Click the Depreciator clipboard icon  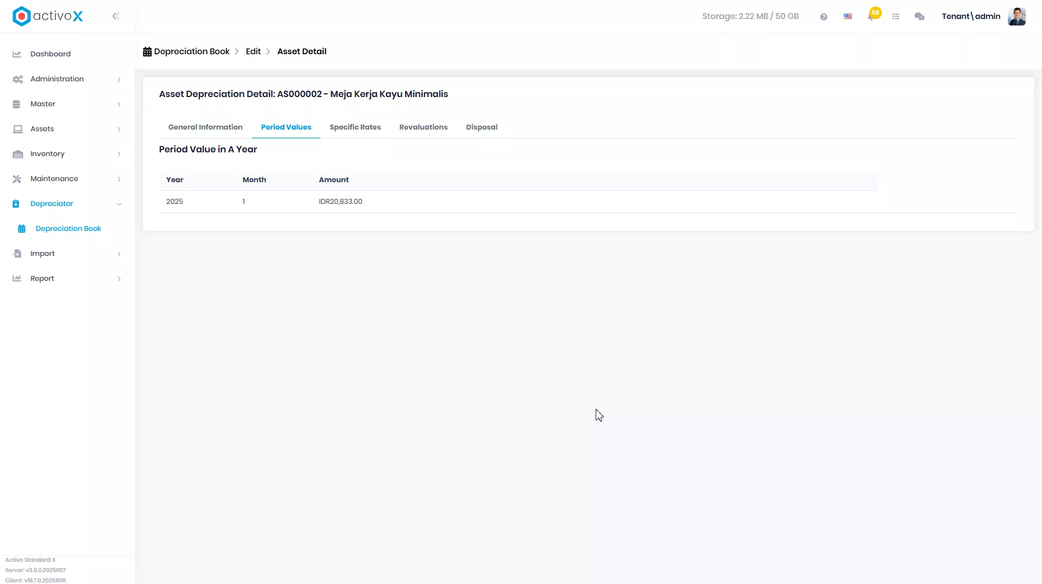pyautogui.click(x=16, y=204)
